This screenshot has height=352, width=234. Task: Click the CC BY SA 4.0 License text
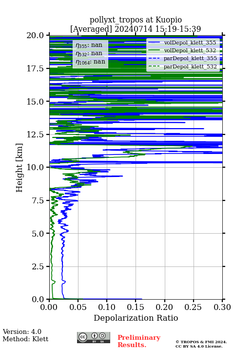(x=199, y=347)
